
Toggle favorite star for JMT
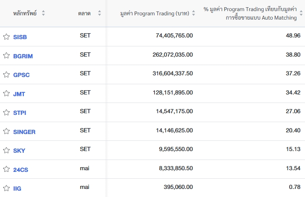[x=6, y=94]
